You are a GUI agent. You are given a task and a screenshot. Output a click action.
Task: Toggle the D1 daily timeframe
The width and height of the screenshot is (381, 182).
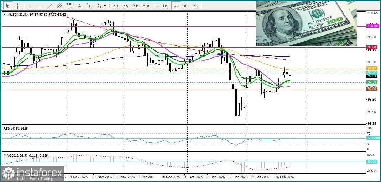(175, 6)
